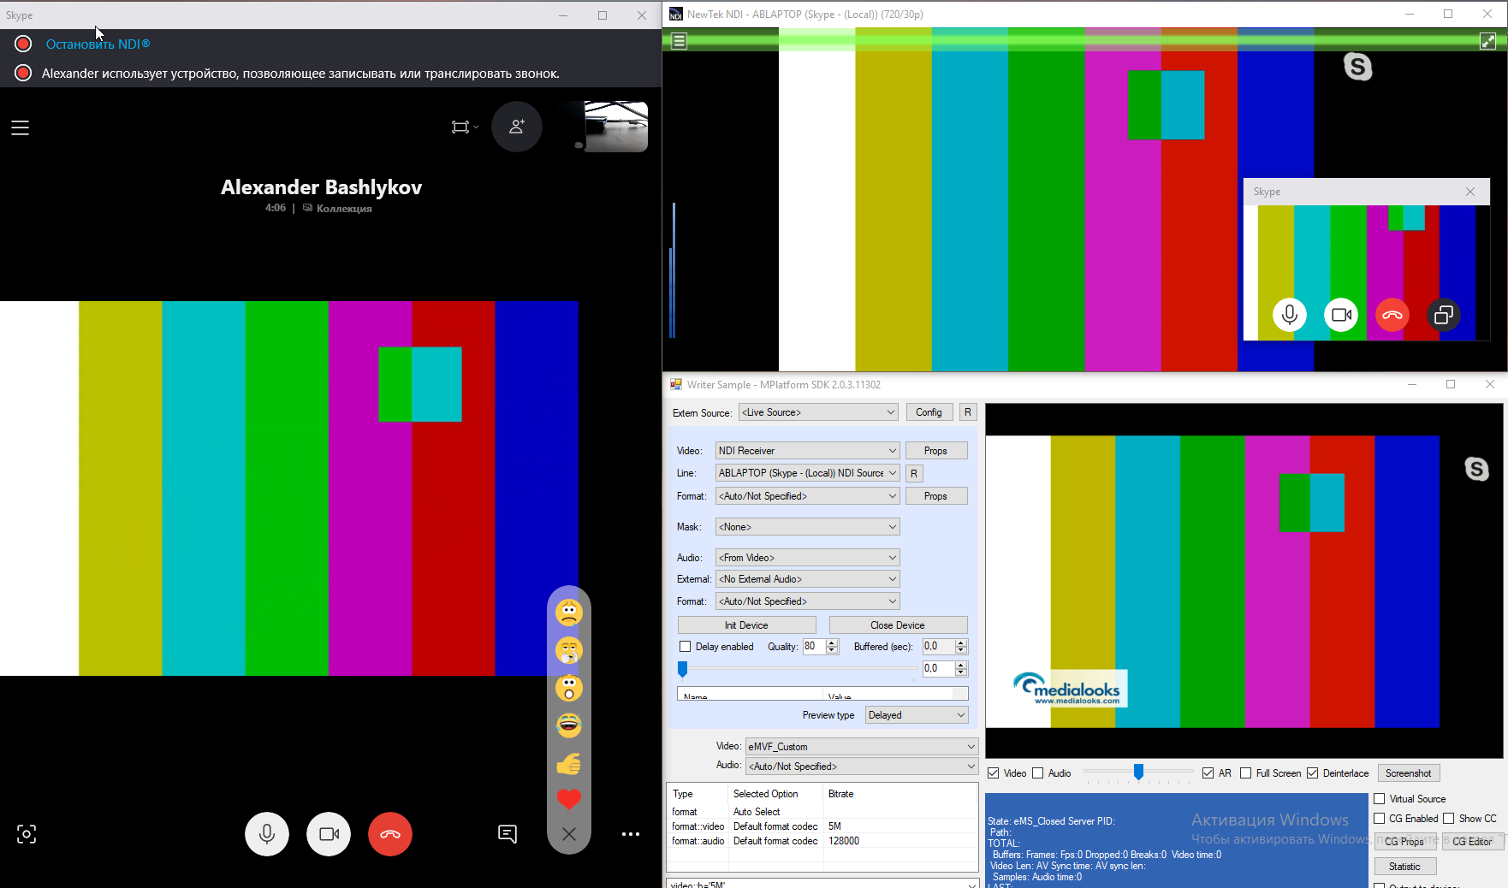The height and width of the screenshot is (888, 1508).
Task: Send the sad face reaction
Action: click(x=569, y=613)
